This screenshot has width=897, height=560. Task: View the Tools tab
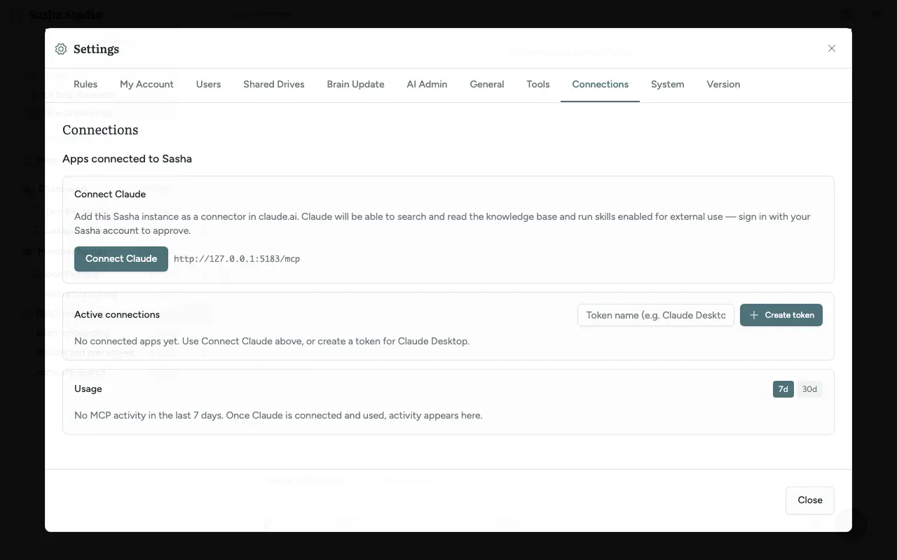coord(538,84)
